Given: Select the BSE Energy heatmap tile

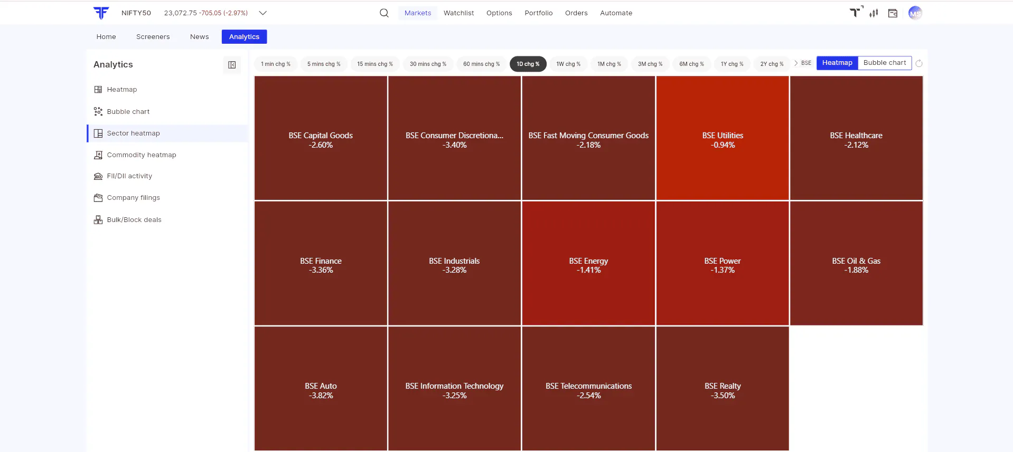Looking at the screenshot, I should (x=588, y=263).
